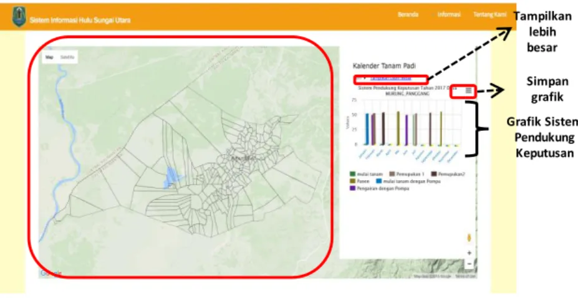Zoom out the map with minus button
This screenshot has height=298, width=578.
[470, 263]
